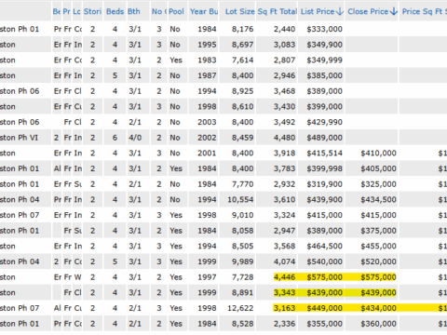
Task: Click the Bth column header
Action: (x=134, y=11)
